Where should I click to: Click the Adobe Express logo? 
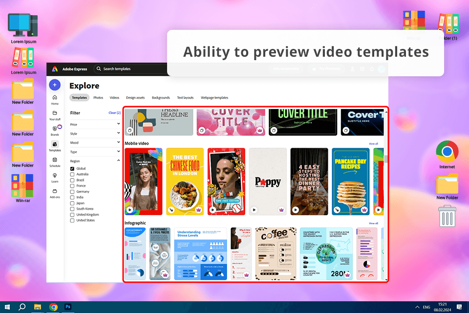55,69
